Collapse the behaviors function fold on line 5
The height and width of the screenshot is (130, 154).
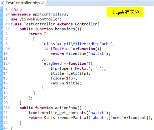(9, 29)
